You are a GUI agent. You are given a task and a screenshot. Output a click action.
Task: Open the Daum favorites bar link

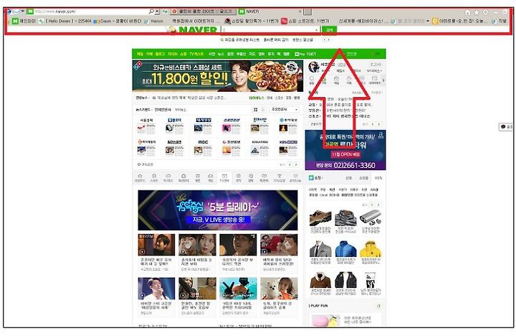pos(118,21)
